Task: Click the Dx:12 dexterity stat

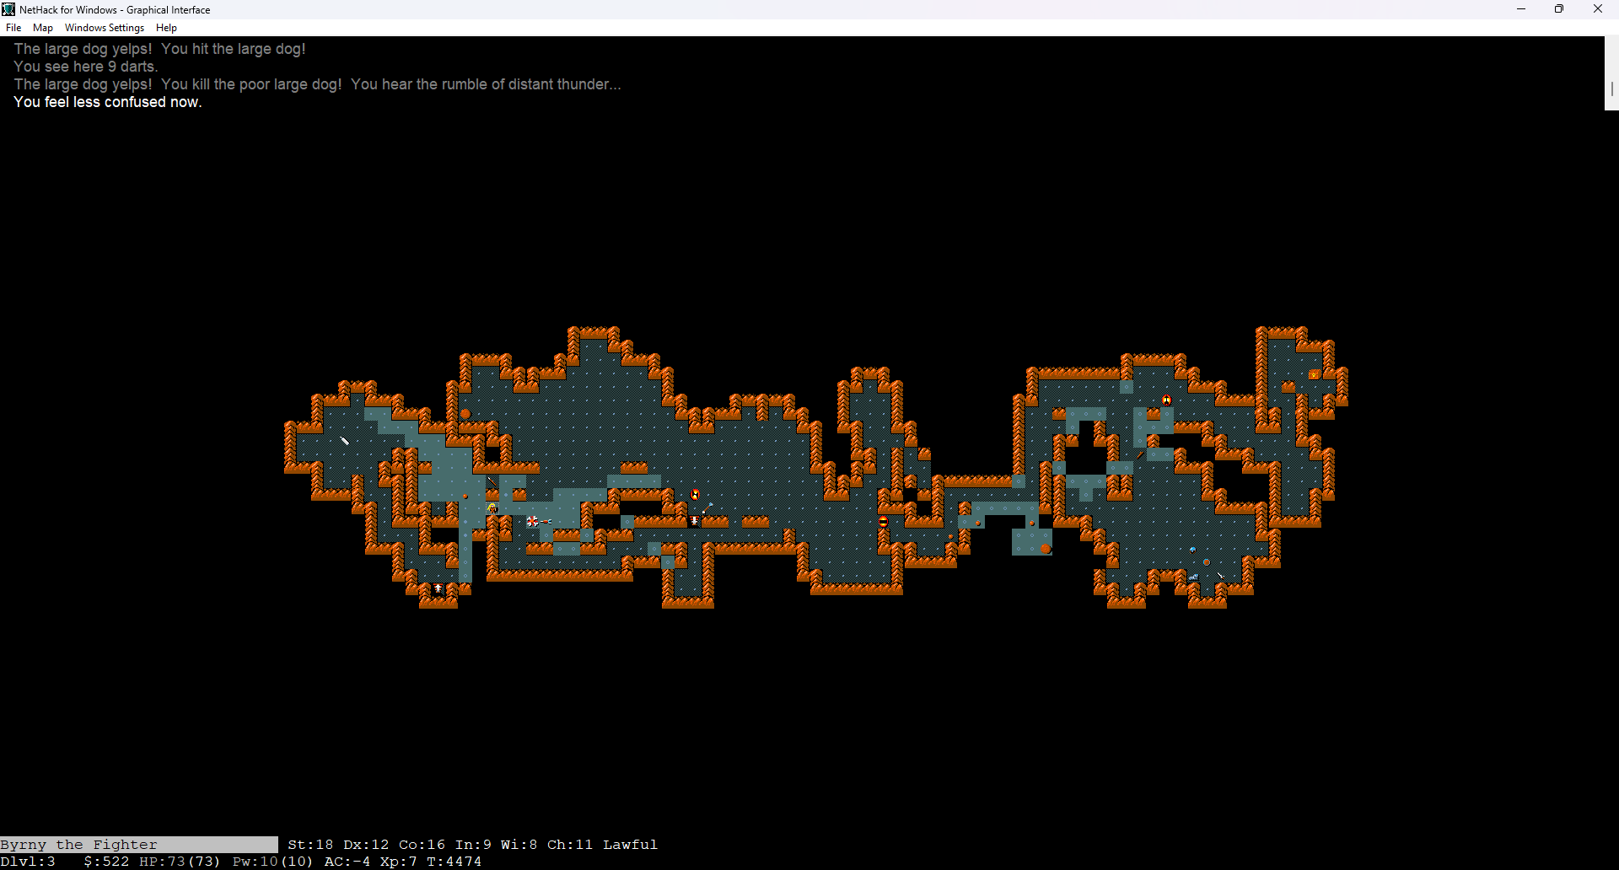Action: pos(367,845)
